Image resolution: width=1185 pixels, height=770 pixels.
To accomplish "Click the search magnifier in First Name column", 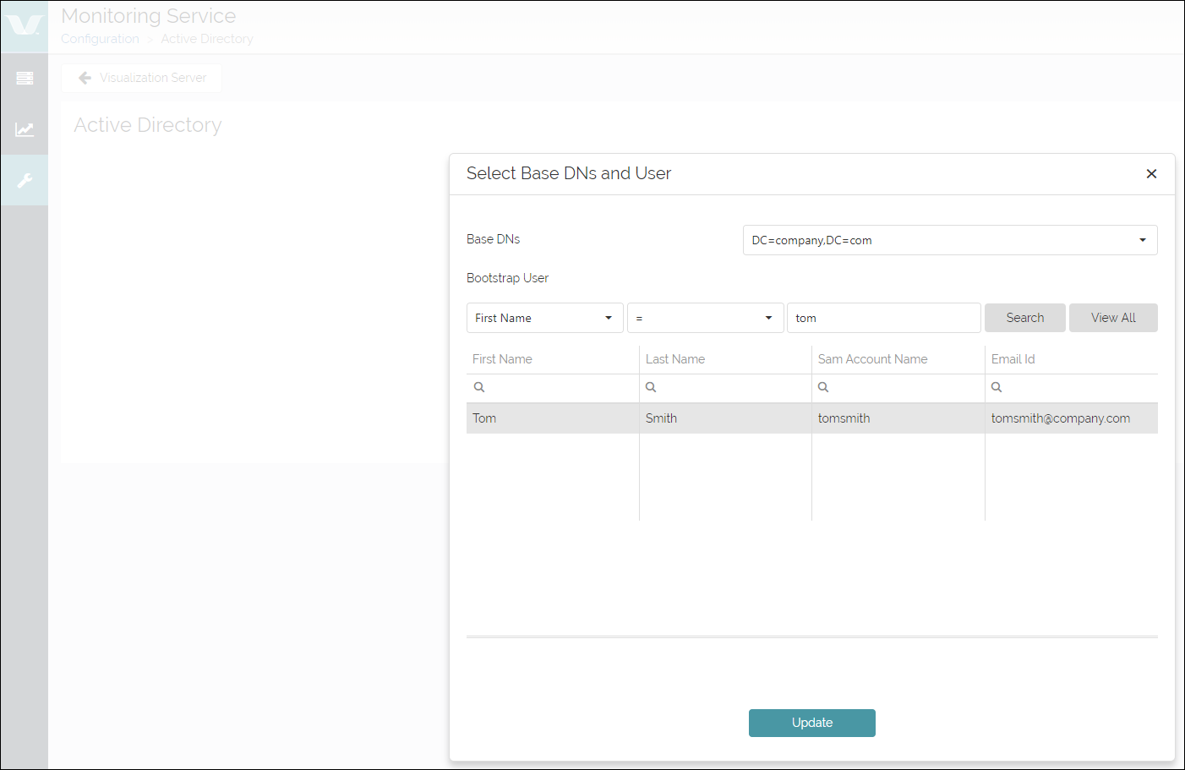I will coord(479,386).
